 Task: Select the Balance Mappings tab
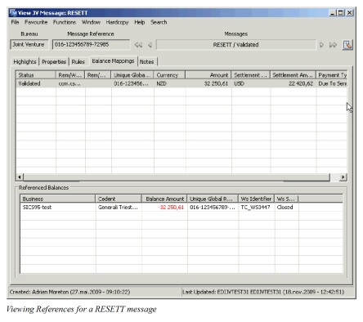(113, 61)
